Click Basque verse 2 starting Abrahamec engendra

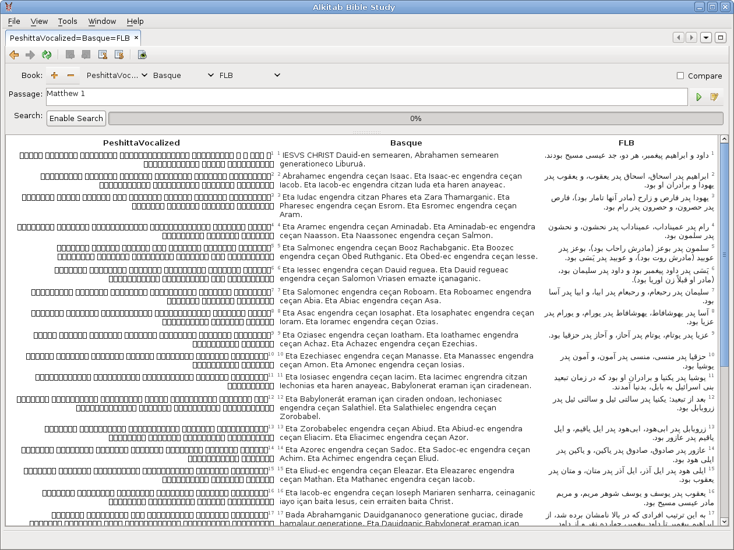pyautogui.click(x=400, y=180)
